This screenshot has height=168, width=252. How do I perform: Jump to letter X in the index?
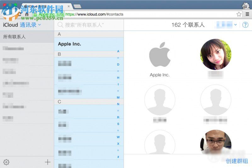coord(118,143)
